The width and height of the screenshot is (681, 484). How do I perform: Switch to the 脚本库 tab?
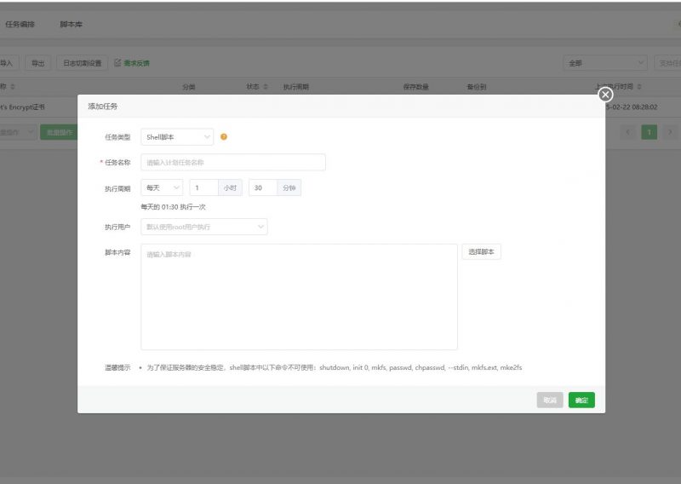(72, 25)
